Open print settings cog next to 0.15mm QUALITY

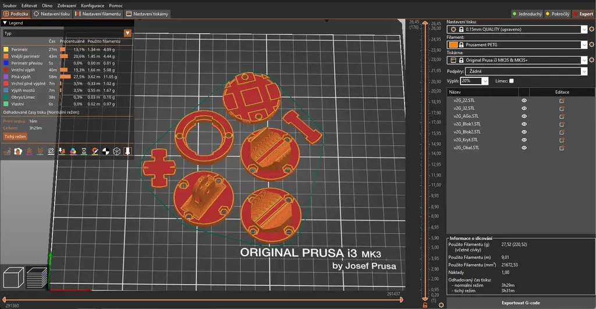pyautogui.click(x=591, y=29)
